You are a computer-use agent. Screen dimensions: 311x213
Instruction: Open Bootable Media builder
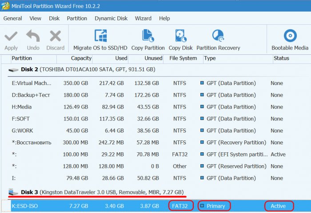pos(290,40)
